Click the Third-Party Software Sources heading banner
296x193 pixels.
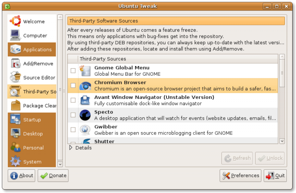click(176, 21)
